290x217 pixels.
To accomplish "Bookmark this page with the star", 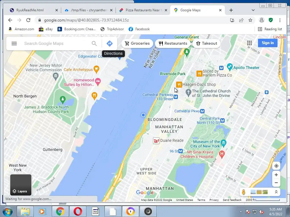I will coord(250,20).
